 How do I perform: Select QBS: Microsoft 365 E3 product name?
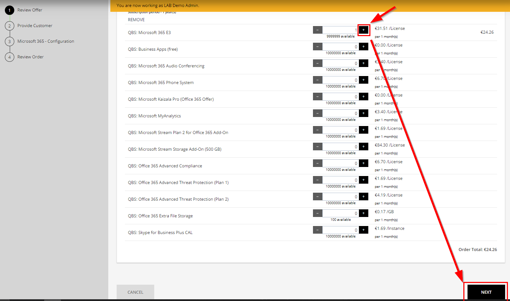[x=149, y=33]
